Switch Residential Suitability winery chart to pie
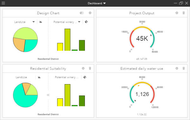Screen dimensions: 190x120 (x=85, y=77)
